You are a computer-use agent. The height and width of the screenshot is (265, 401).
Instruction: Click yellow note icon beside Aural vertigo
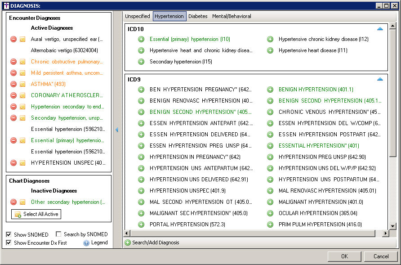(22, 39)
